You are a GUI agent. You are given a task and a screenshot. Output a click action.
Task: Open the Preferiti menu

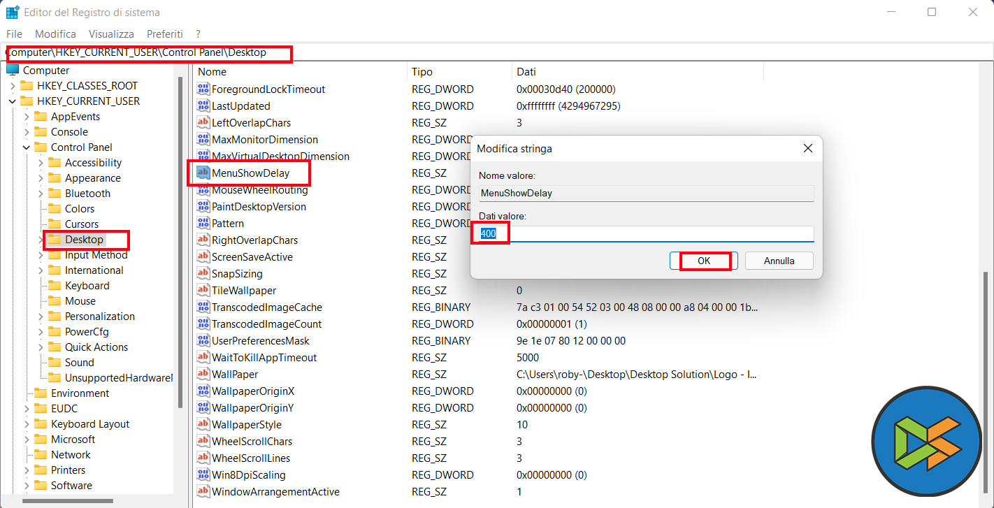point(165,34)
